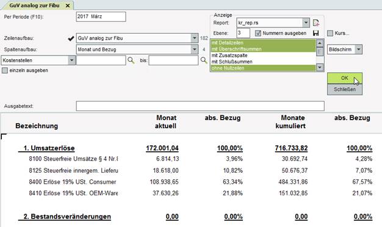The image size is (382, 227).
Task: Click the value 37.630,26
Action: pos(165,193)
